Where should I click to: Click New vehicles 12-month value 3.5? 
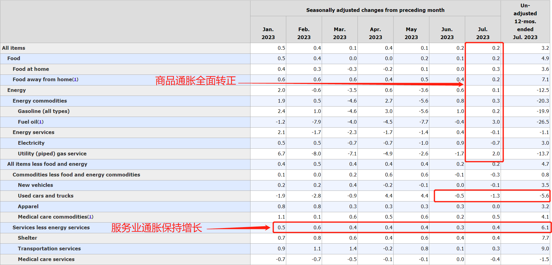[x=545, y=185]
